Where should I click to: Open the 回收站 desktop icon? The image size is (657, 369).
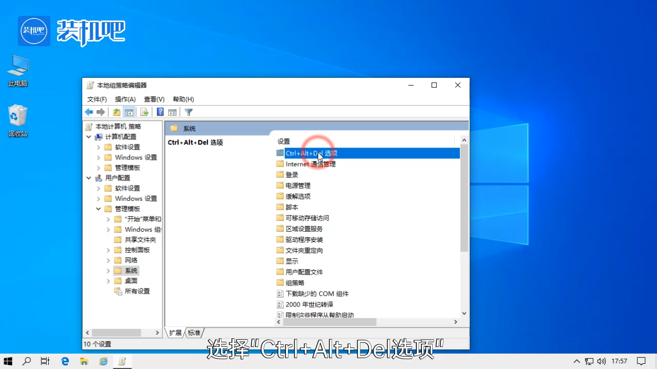click(x=17, y=115)
